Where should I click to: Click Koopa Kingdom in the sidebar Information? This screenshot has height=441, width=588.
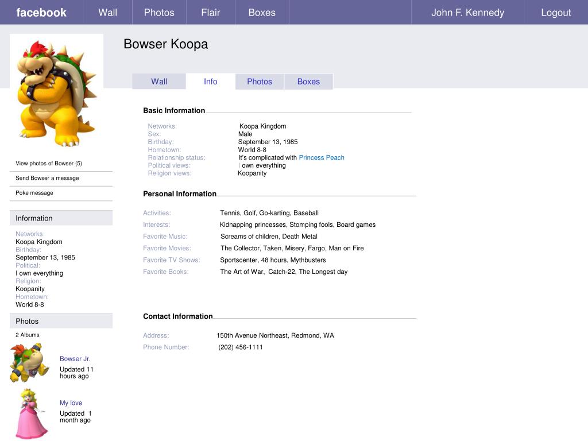(x=39, y=242)
